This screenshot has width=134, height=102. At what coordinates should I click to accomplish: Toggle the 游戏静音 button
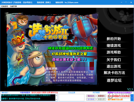pyautogui.click(x=91, y=99)
